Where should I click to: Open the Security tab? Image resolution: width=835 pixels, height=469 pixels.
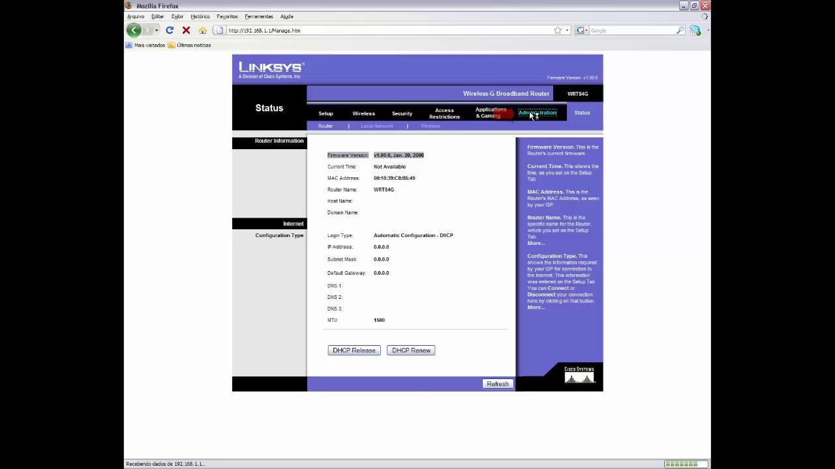coord(402,113)
